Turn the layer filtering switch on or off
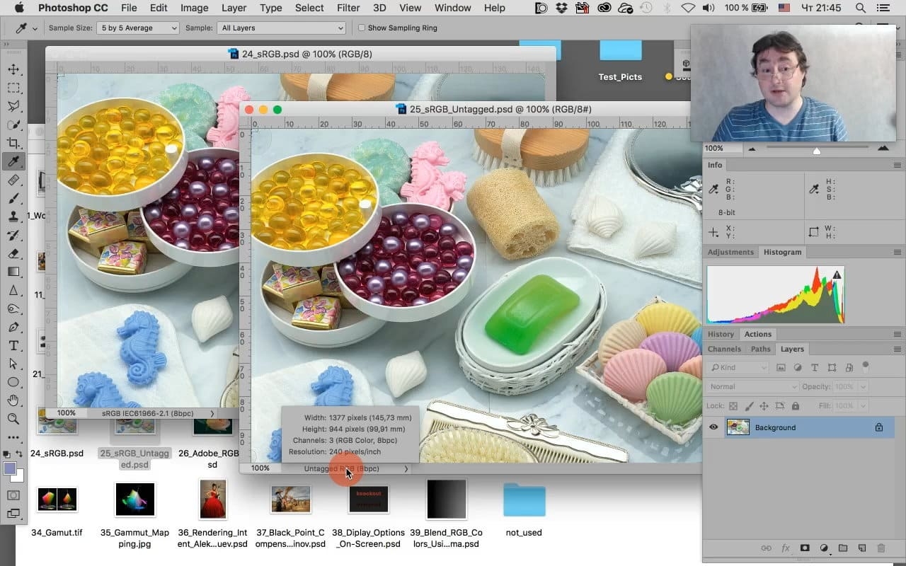The image size is (906, 566). 865,366
